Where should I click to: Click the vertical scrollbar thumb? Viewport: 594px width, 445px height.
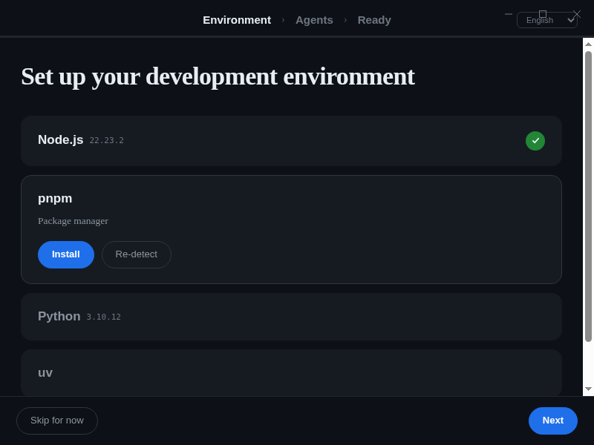(588, 197)
